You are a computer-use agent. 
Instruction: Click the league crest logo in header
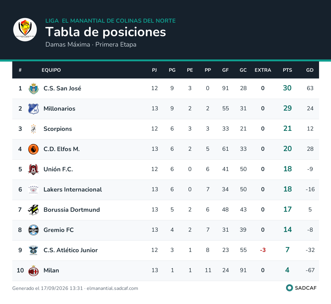[25, 29]
